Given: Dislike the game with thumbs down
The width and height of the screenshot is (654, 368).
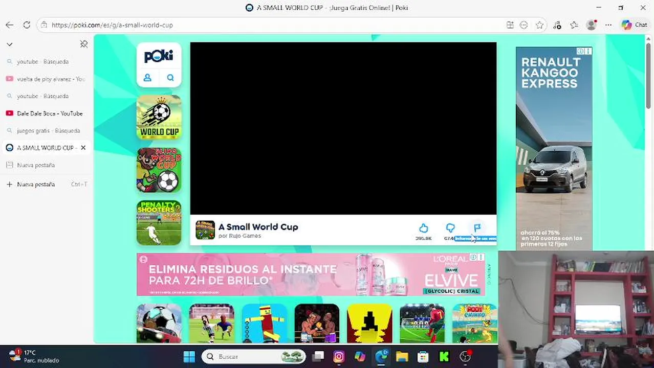Looking at the screenshot, I should [450, 228].
